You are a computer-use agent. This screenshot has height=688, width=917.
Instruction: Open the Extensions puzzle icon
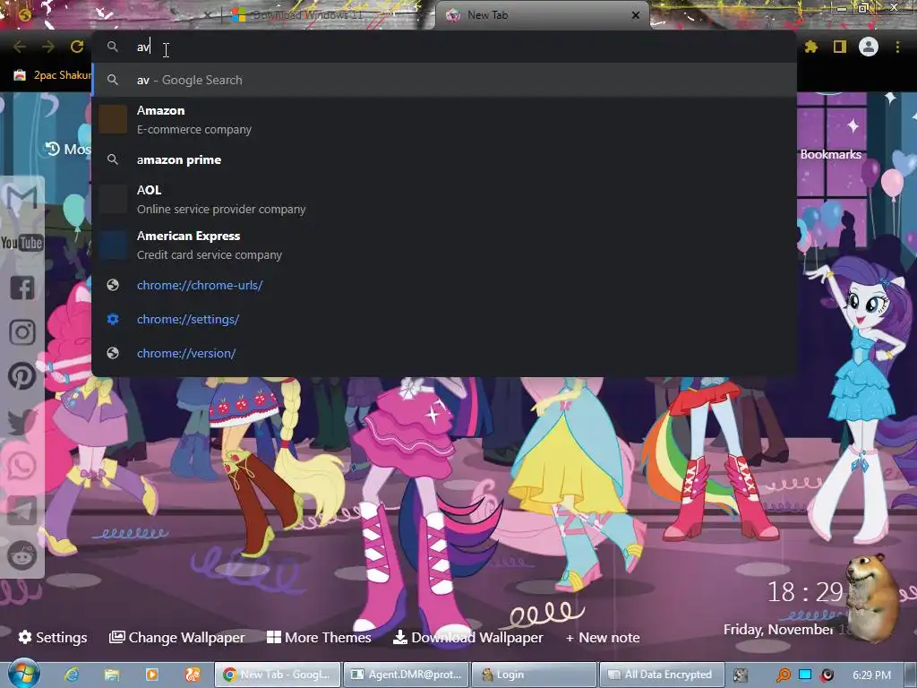click(x=811, y=47)
